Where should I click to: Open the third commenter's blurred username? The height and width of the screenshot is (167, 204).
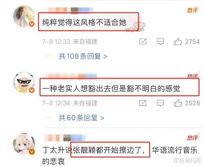point(65,138)
